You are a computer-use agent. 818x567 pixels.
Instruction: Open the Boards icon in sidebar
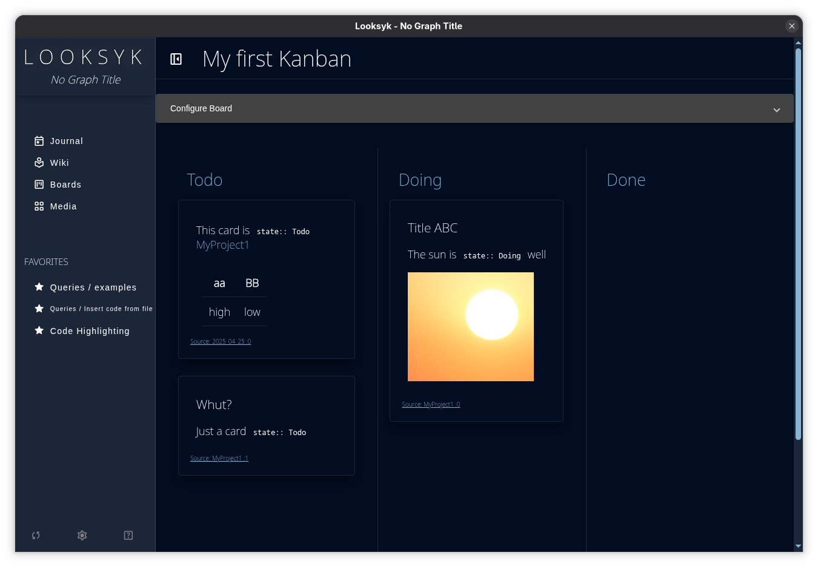(39, 185)
